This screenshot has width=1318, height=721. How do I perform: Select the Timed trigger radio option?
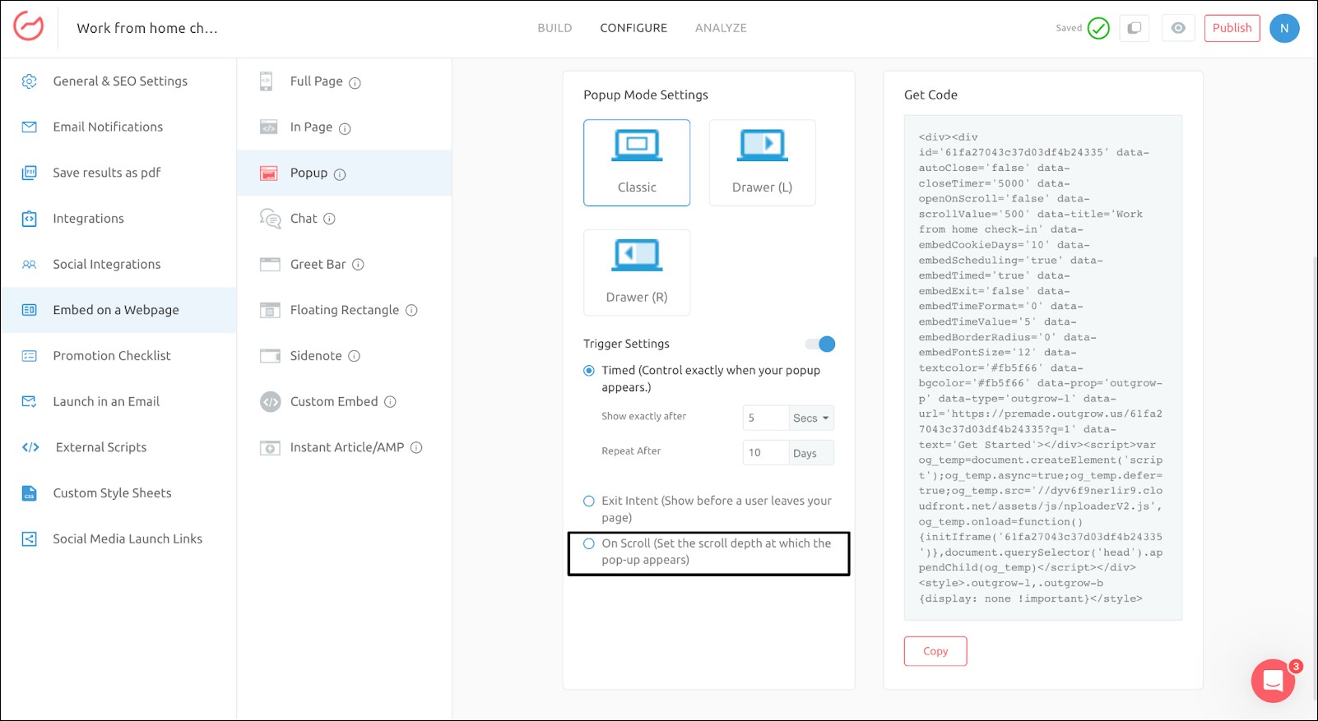(x=589, y=371)
